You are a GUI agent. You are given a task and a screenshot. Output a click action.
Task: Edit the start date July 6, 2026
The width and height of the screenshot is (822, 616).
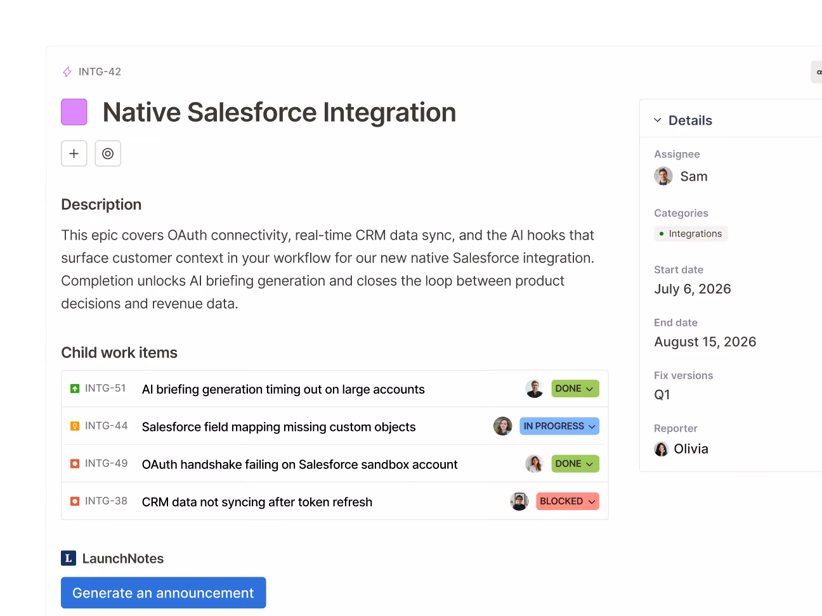[693, 289]
